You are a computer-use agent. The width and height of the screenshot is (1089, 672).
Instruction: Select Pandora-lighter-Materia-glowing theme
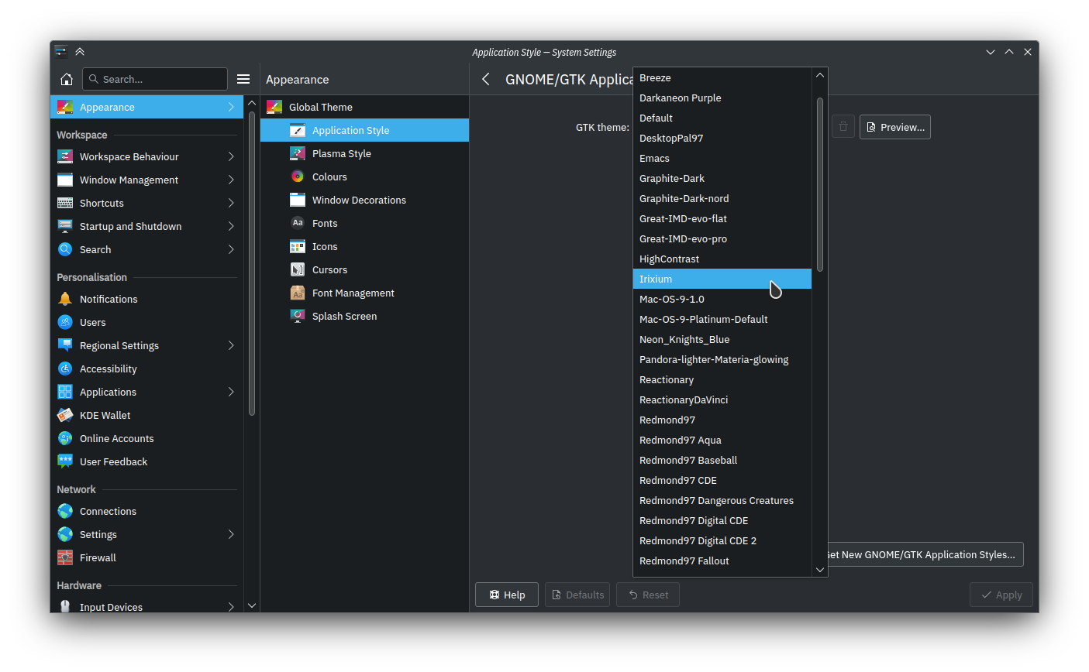coord(722,359)
